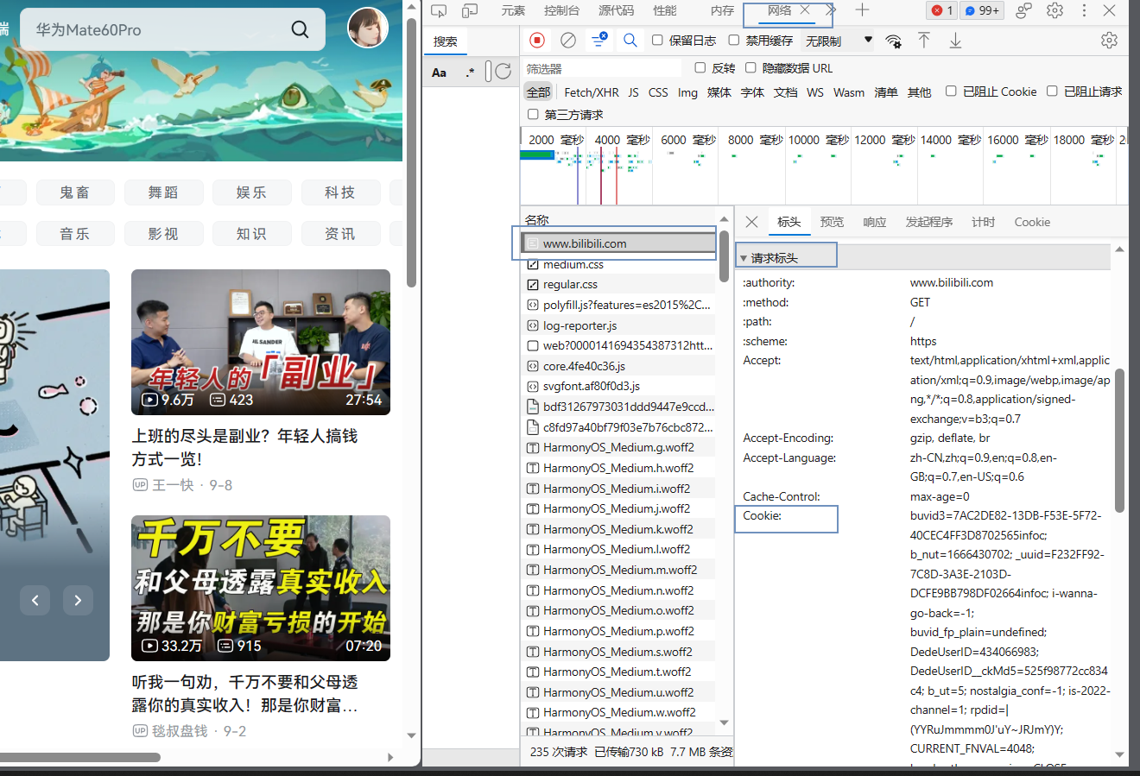Viewport: 1140px width, 776px height.
Task: Close the 网络 tab with its X
Action: click(805, 10)
